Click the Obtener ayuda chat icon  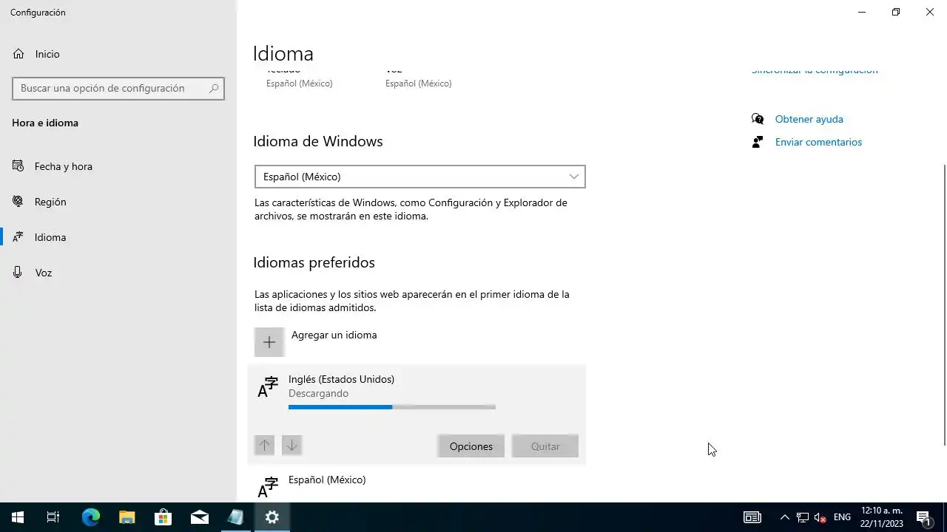pyautogui.click(x=758, y=119)
